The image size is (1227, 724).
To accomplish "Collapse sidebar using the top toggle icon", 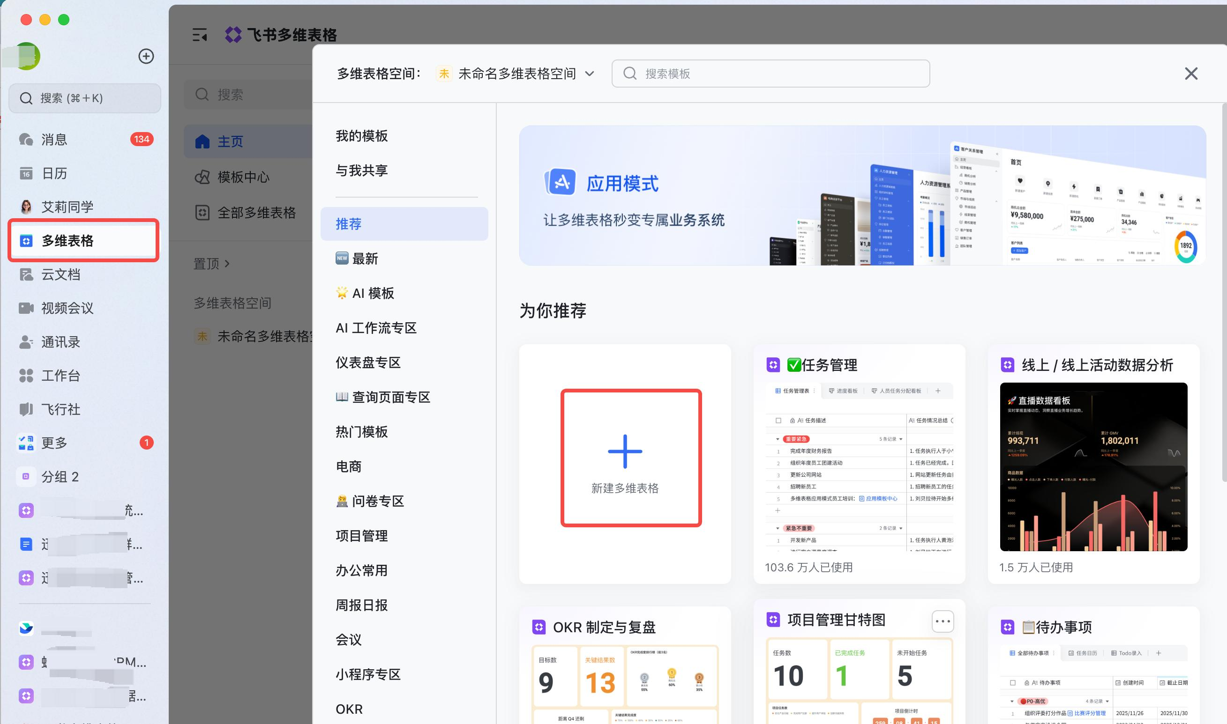I will pyautogui.click(x=200, y=35).
